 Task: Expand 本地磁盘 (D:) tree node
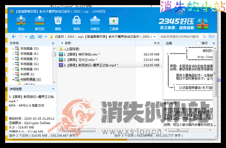pos(13,49)
